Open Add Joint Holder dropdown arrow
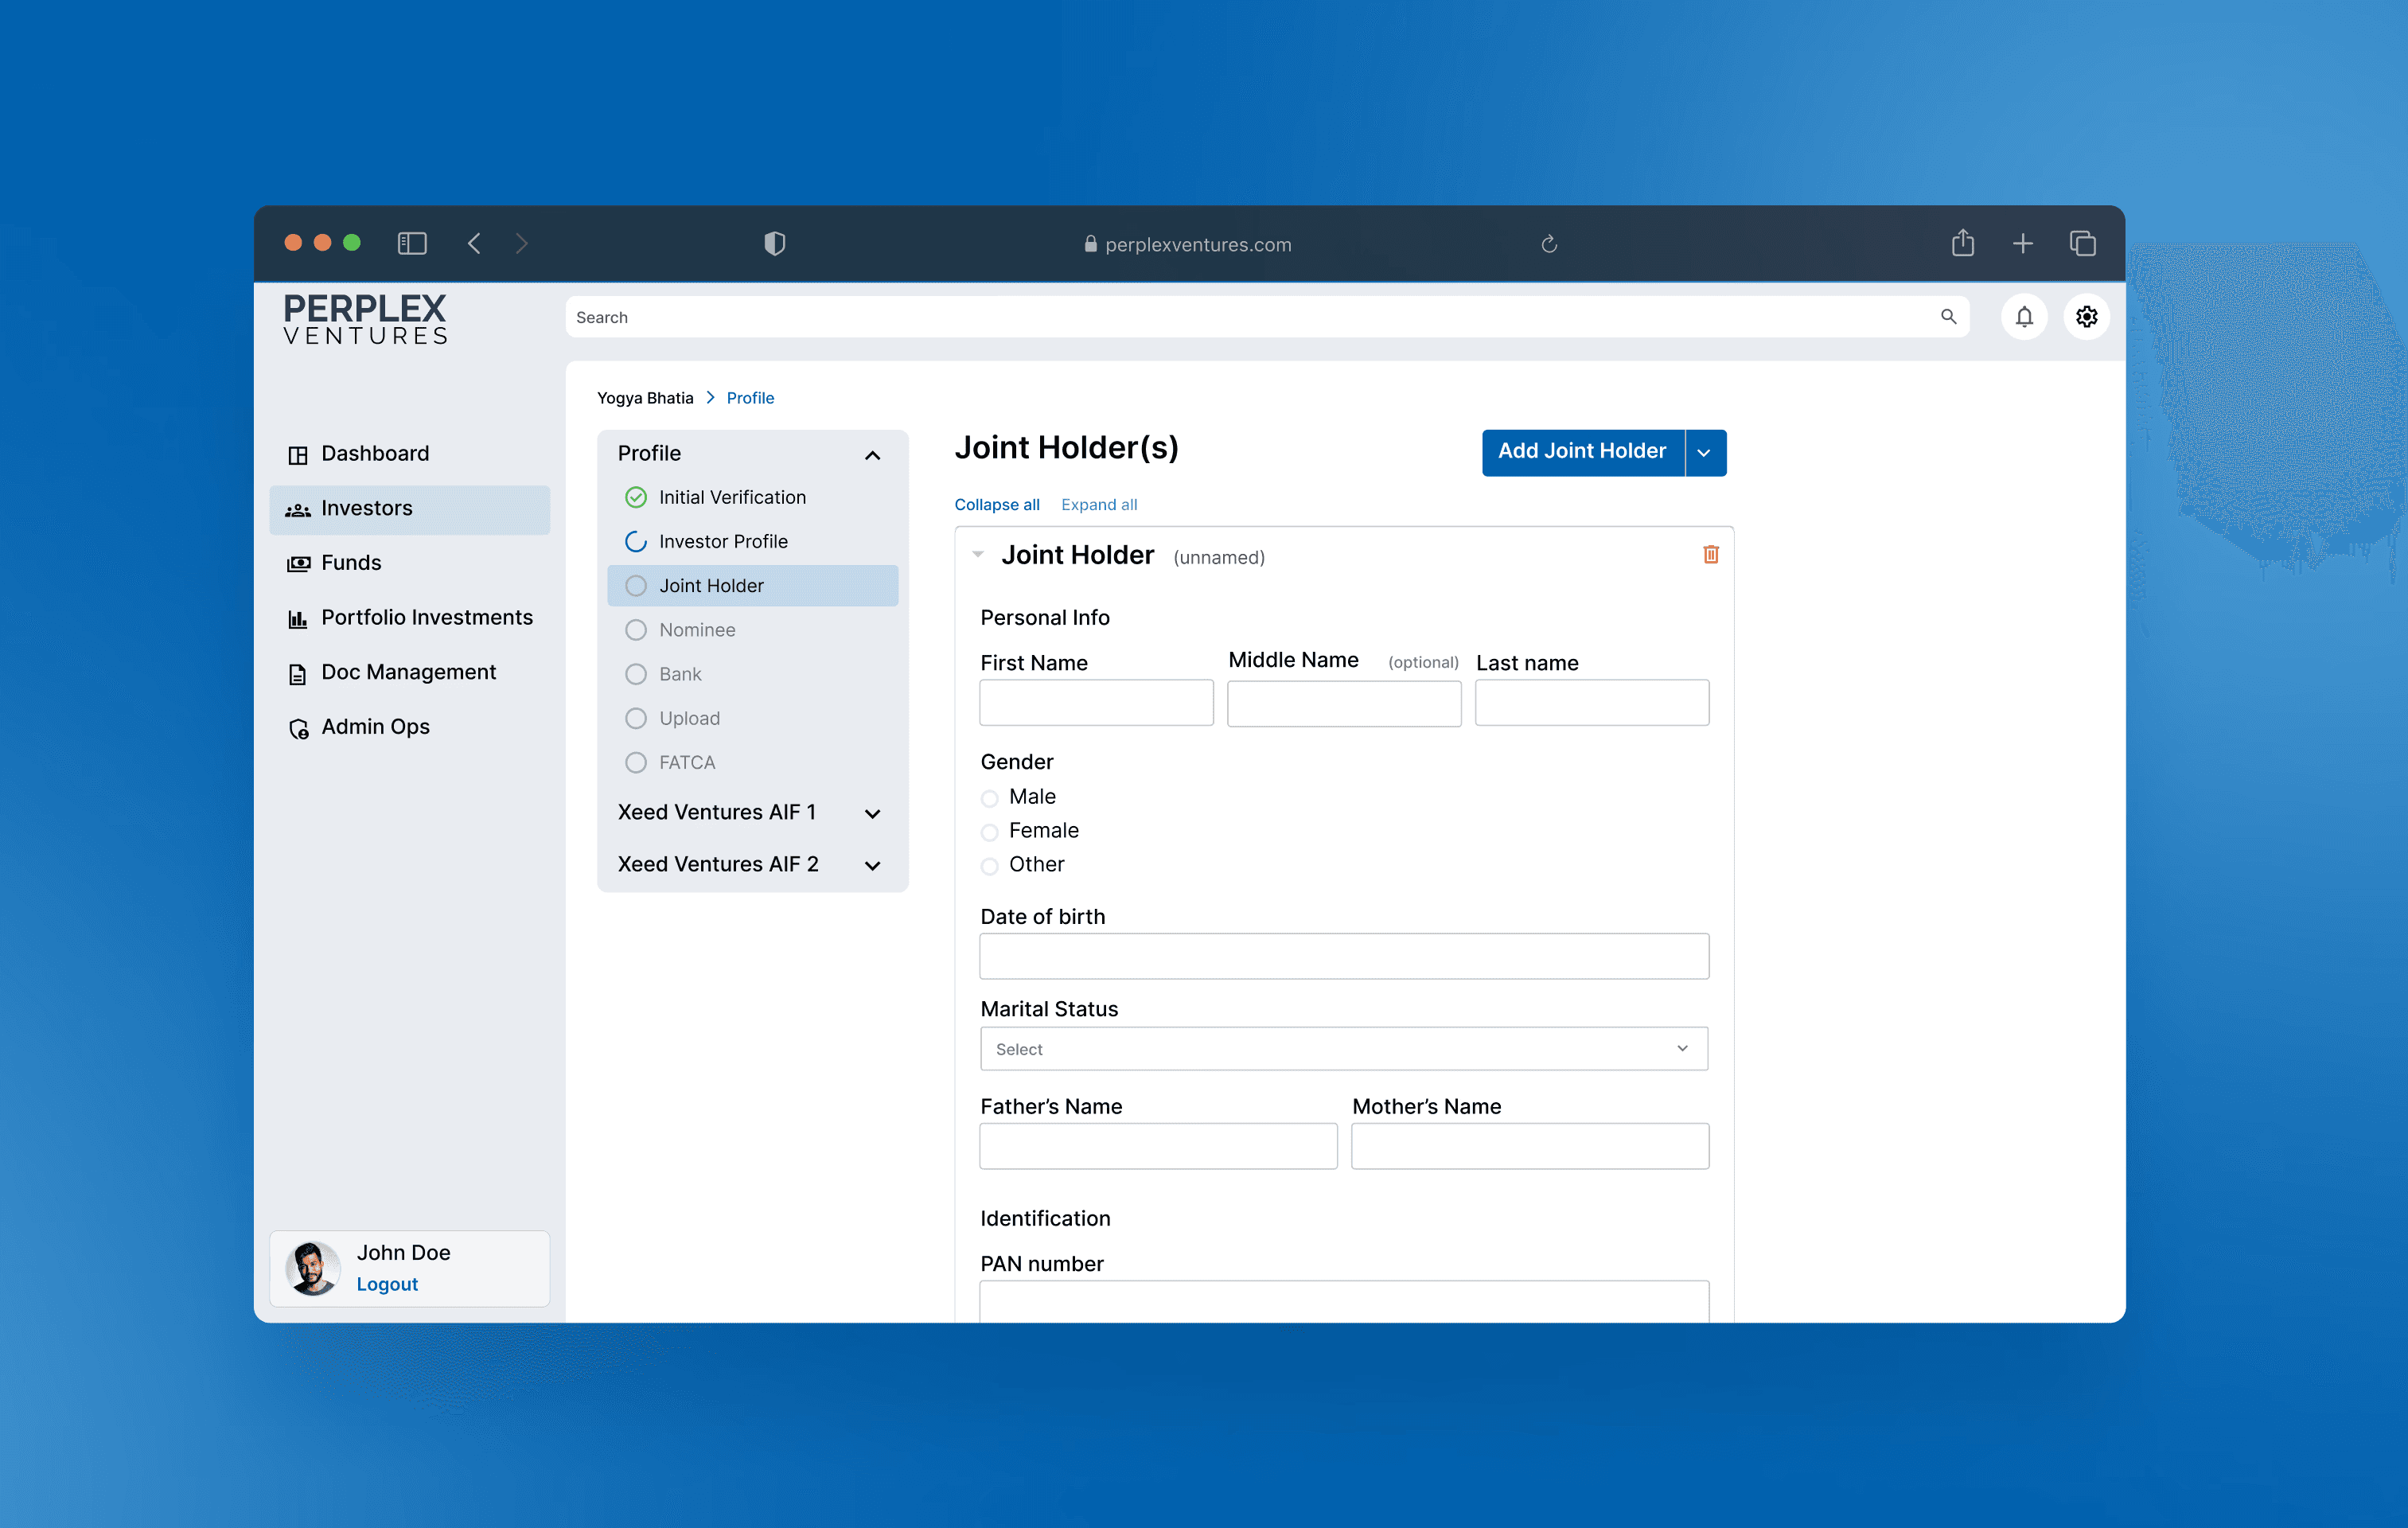This screenshot has height=1528, width=2408. [x=1704, y=453]
